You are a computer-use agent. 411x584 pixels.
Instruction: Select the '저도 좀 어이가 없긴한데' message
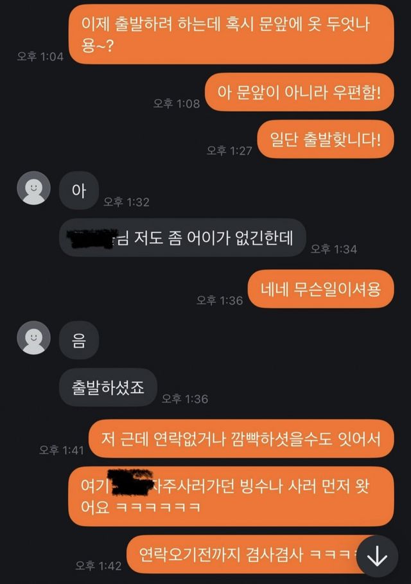[x=182, y=238]
